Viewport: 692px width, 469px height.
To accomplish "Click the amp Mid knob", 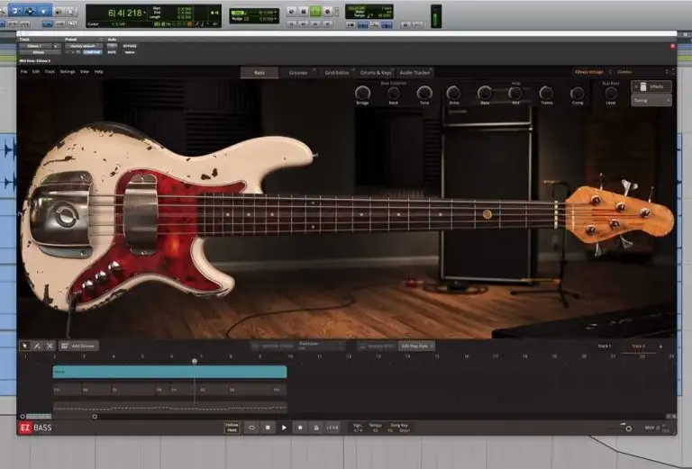I will click(x=515, y=93).
